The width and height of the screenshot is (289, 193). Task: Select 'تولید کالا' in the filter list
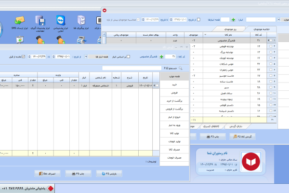[174, 133]
